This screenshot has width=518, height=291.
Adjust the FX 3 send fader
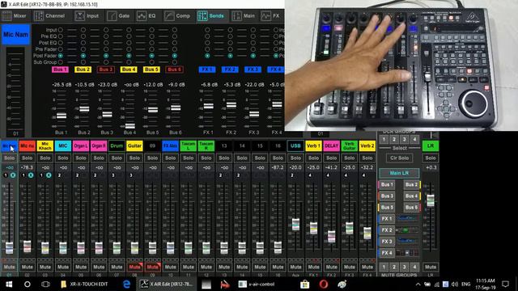pos(254,114)
